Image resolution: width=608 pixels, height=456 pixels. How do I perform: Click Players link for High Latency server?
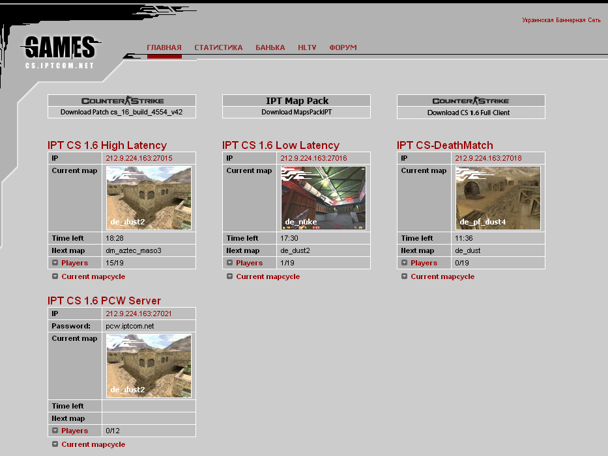pos(74,263)
